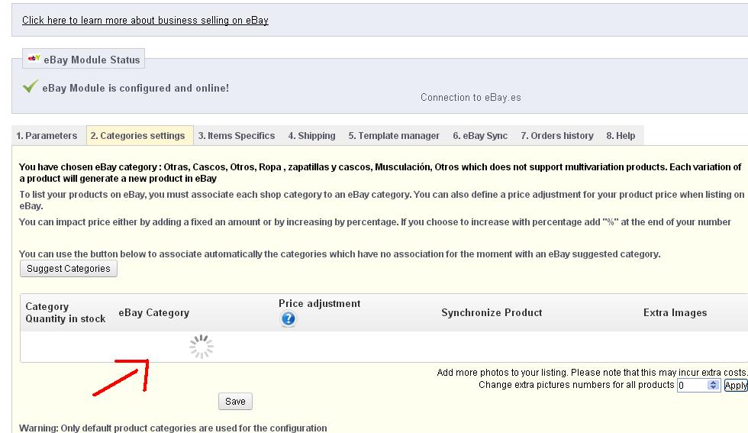Open the 1. Parameters tab
Image resolution: width=748 pixels, height=433 pixels.
[x=47, y=136]
